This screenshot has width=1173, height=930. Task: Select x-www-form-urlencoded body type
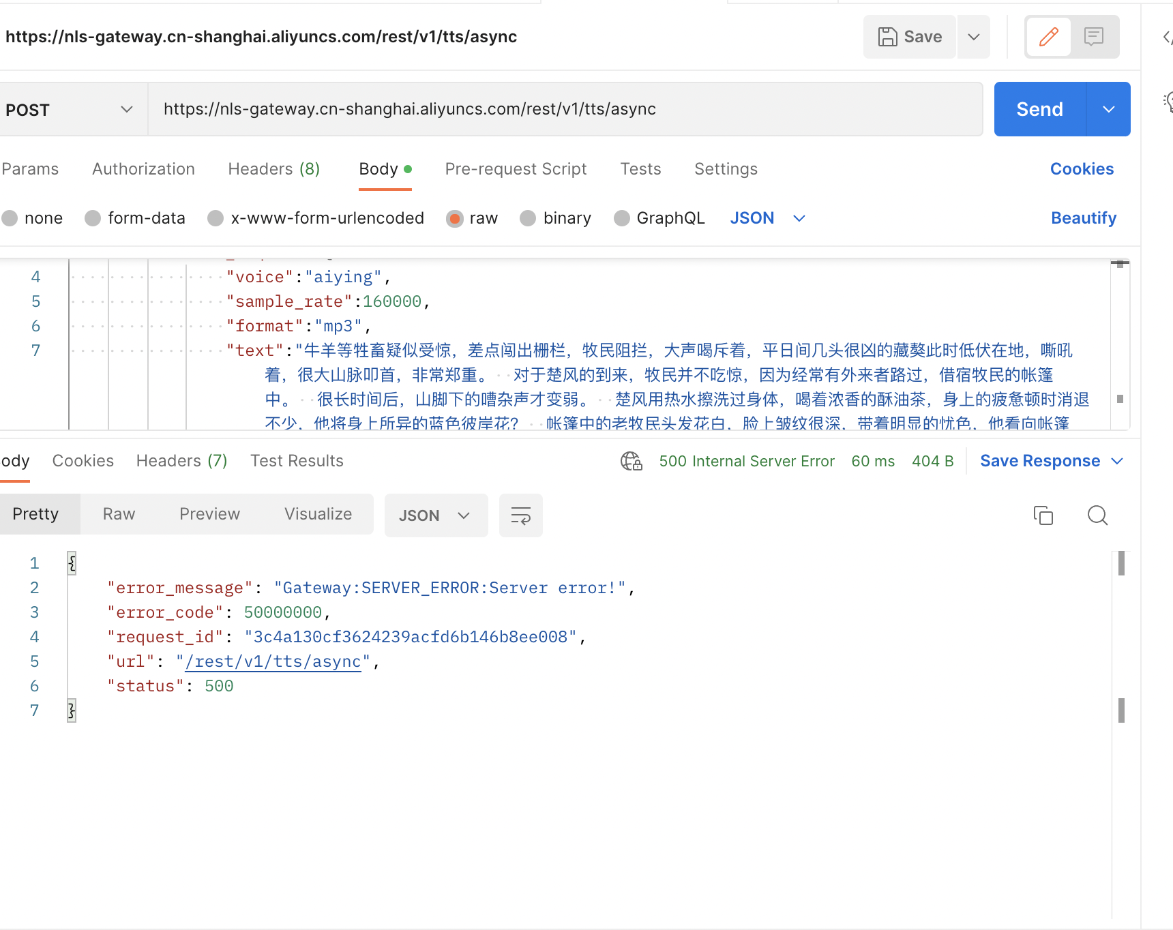pos(216,218)
